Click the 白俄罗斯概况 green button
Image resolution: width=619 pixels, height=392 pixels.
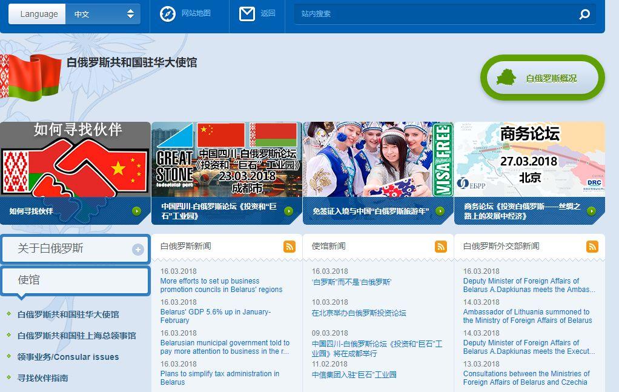coord(543,78)
